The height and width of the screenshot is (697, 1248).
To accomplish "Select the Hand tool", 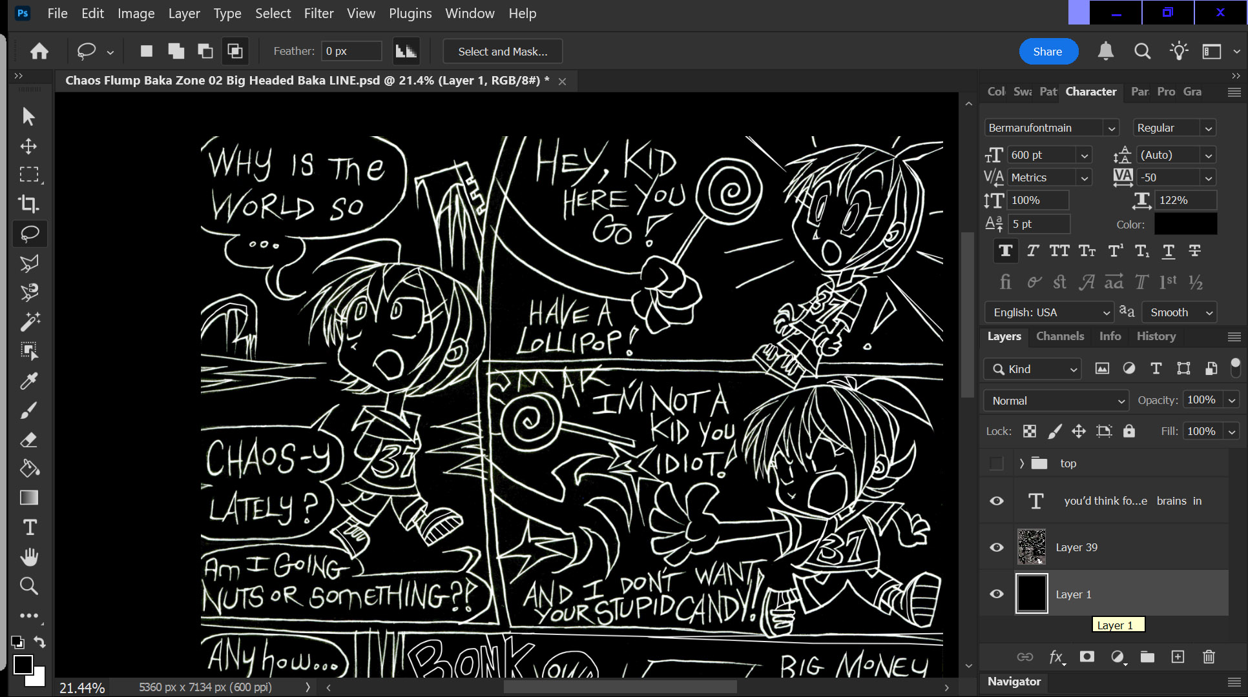I will [30, 556].
